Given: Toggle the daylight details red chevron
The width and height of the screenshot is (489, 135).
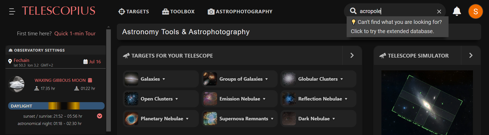Looking at the screenshot, I should (x=100, y=116).
